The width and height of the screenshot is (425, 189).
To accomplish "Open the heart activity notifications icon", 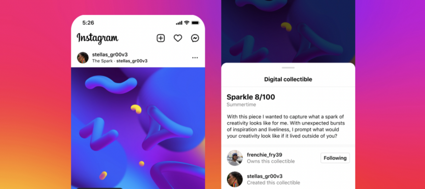I will (x=178, y=38).
